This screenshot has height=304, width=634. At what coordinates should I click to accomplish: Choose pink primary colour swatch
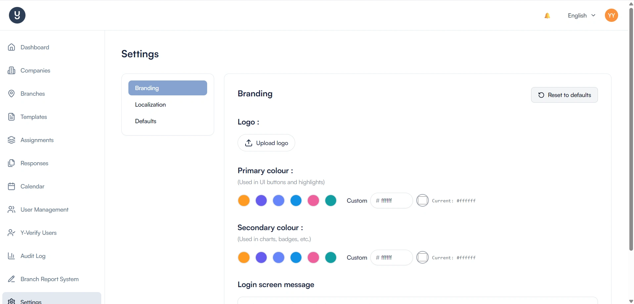pos(313,201)
